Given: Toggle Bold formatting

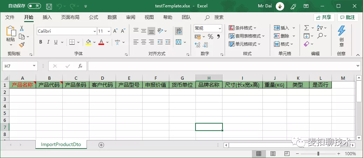Looking at the screenshot, I should [x=41, y=42].
